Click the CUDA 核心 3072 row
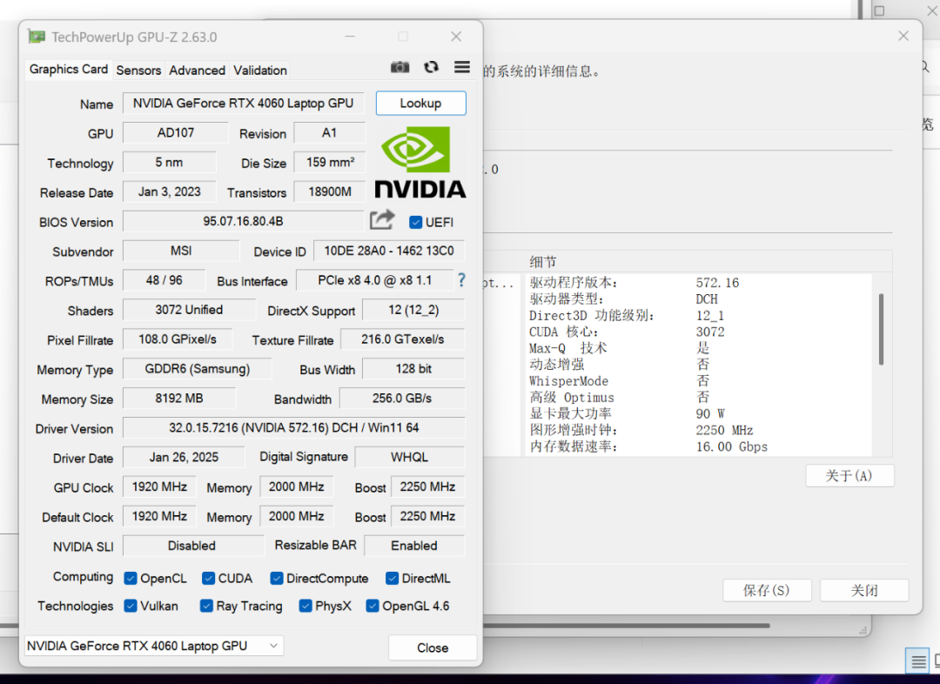This screenshot has height=684, width=940. [698, 332]
